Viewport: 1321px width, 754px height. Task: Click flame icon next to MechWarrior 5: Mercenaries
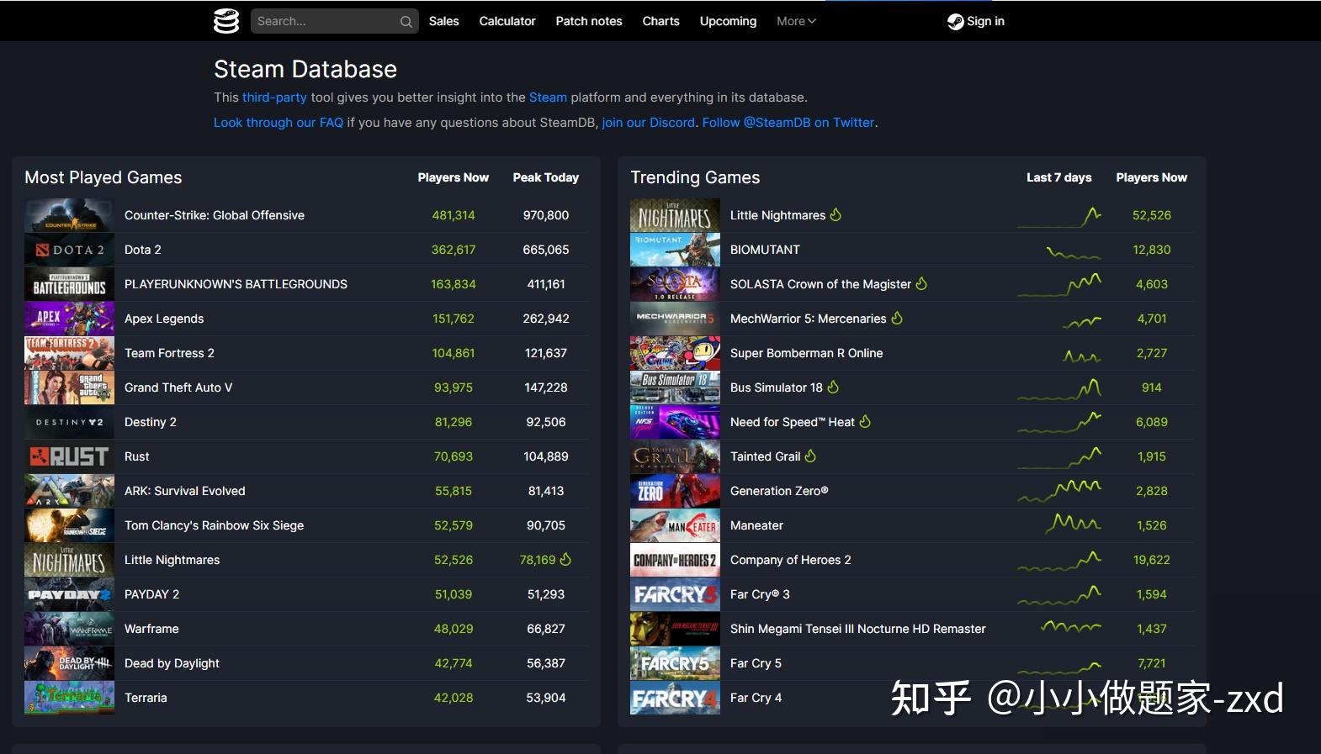click(x=897, y=318)
